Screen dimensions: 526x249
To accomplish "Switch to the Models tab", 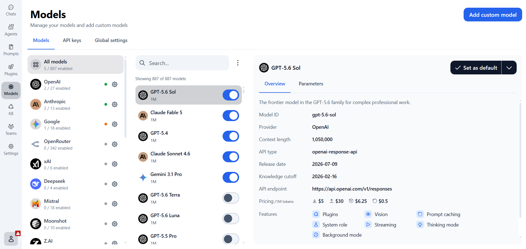I will 41,40.
